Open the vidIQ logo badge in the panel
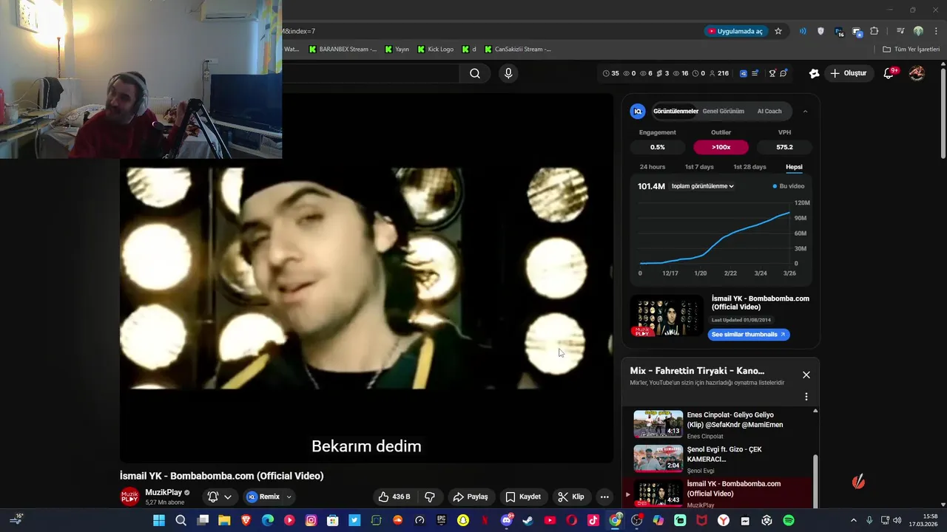This screenshot has width=947, height=532. point(638,111)
